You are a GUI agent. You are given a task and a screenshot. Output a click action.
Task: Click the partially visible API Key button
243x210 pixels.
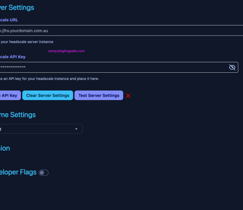10,95
